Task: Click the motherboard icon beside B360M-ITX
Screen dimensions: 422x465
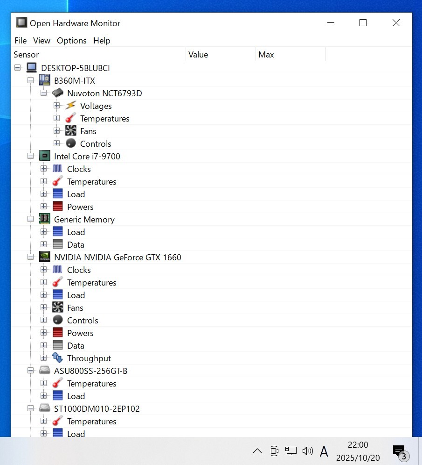Action: point(44,80)
